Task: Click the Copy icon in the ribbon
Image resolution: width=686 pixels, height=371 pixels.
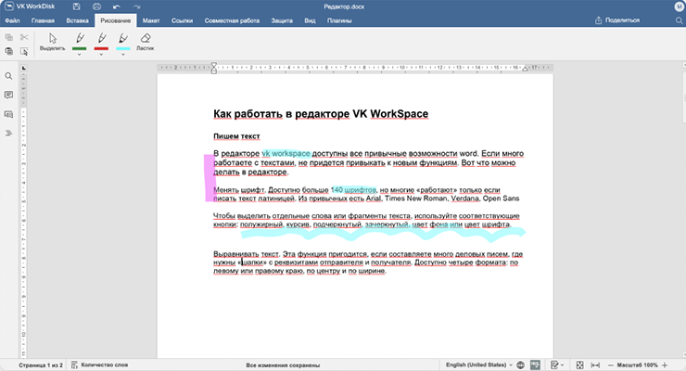Action: [8, 37]
